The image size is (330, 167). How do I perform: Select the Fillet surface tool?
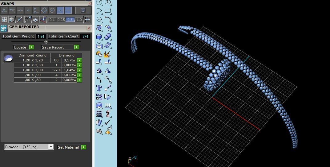pyautogui.click(x=108, y=28)
